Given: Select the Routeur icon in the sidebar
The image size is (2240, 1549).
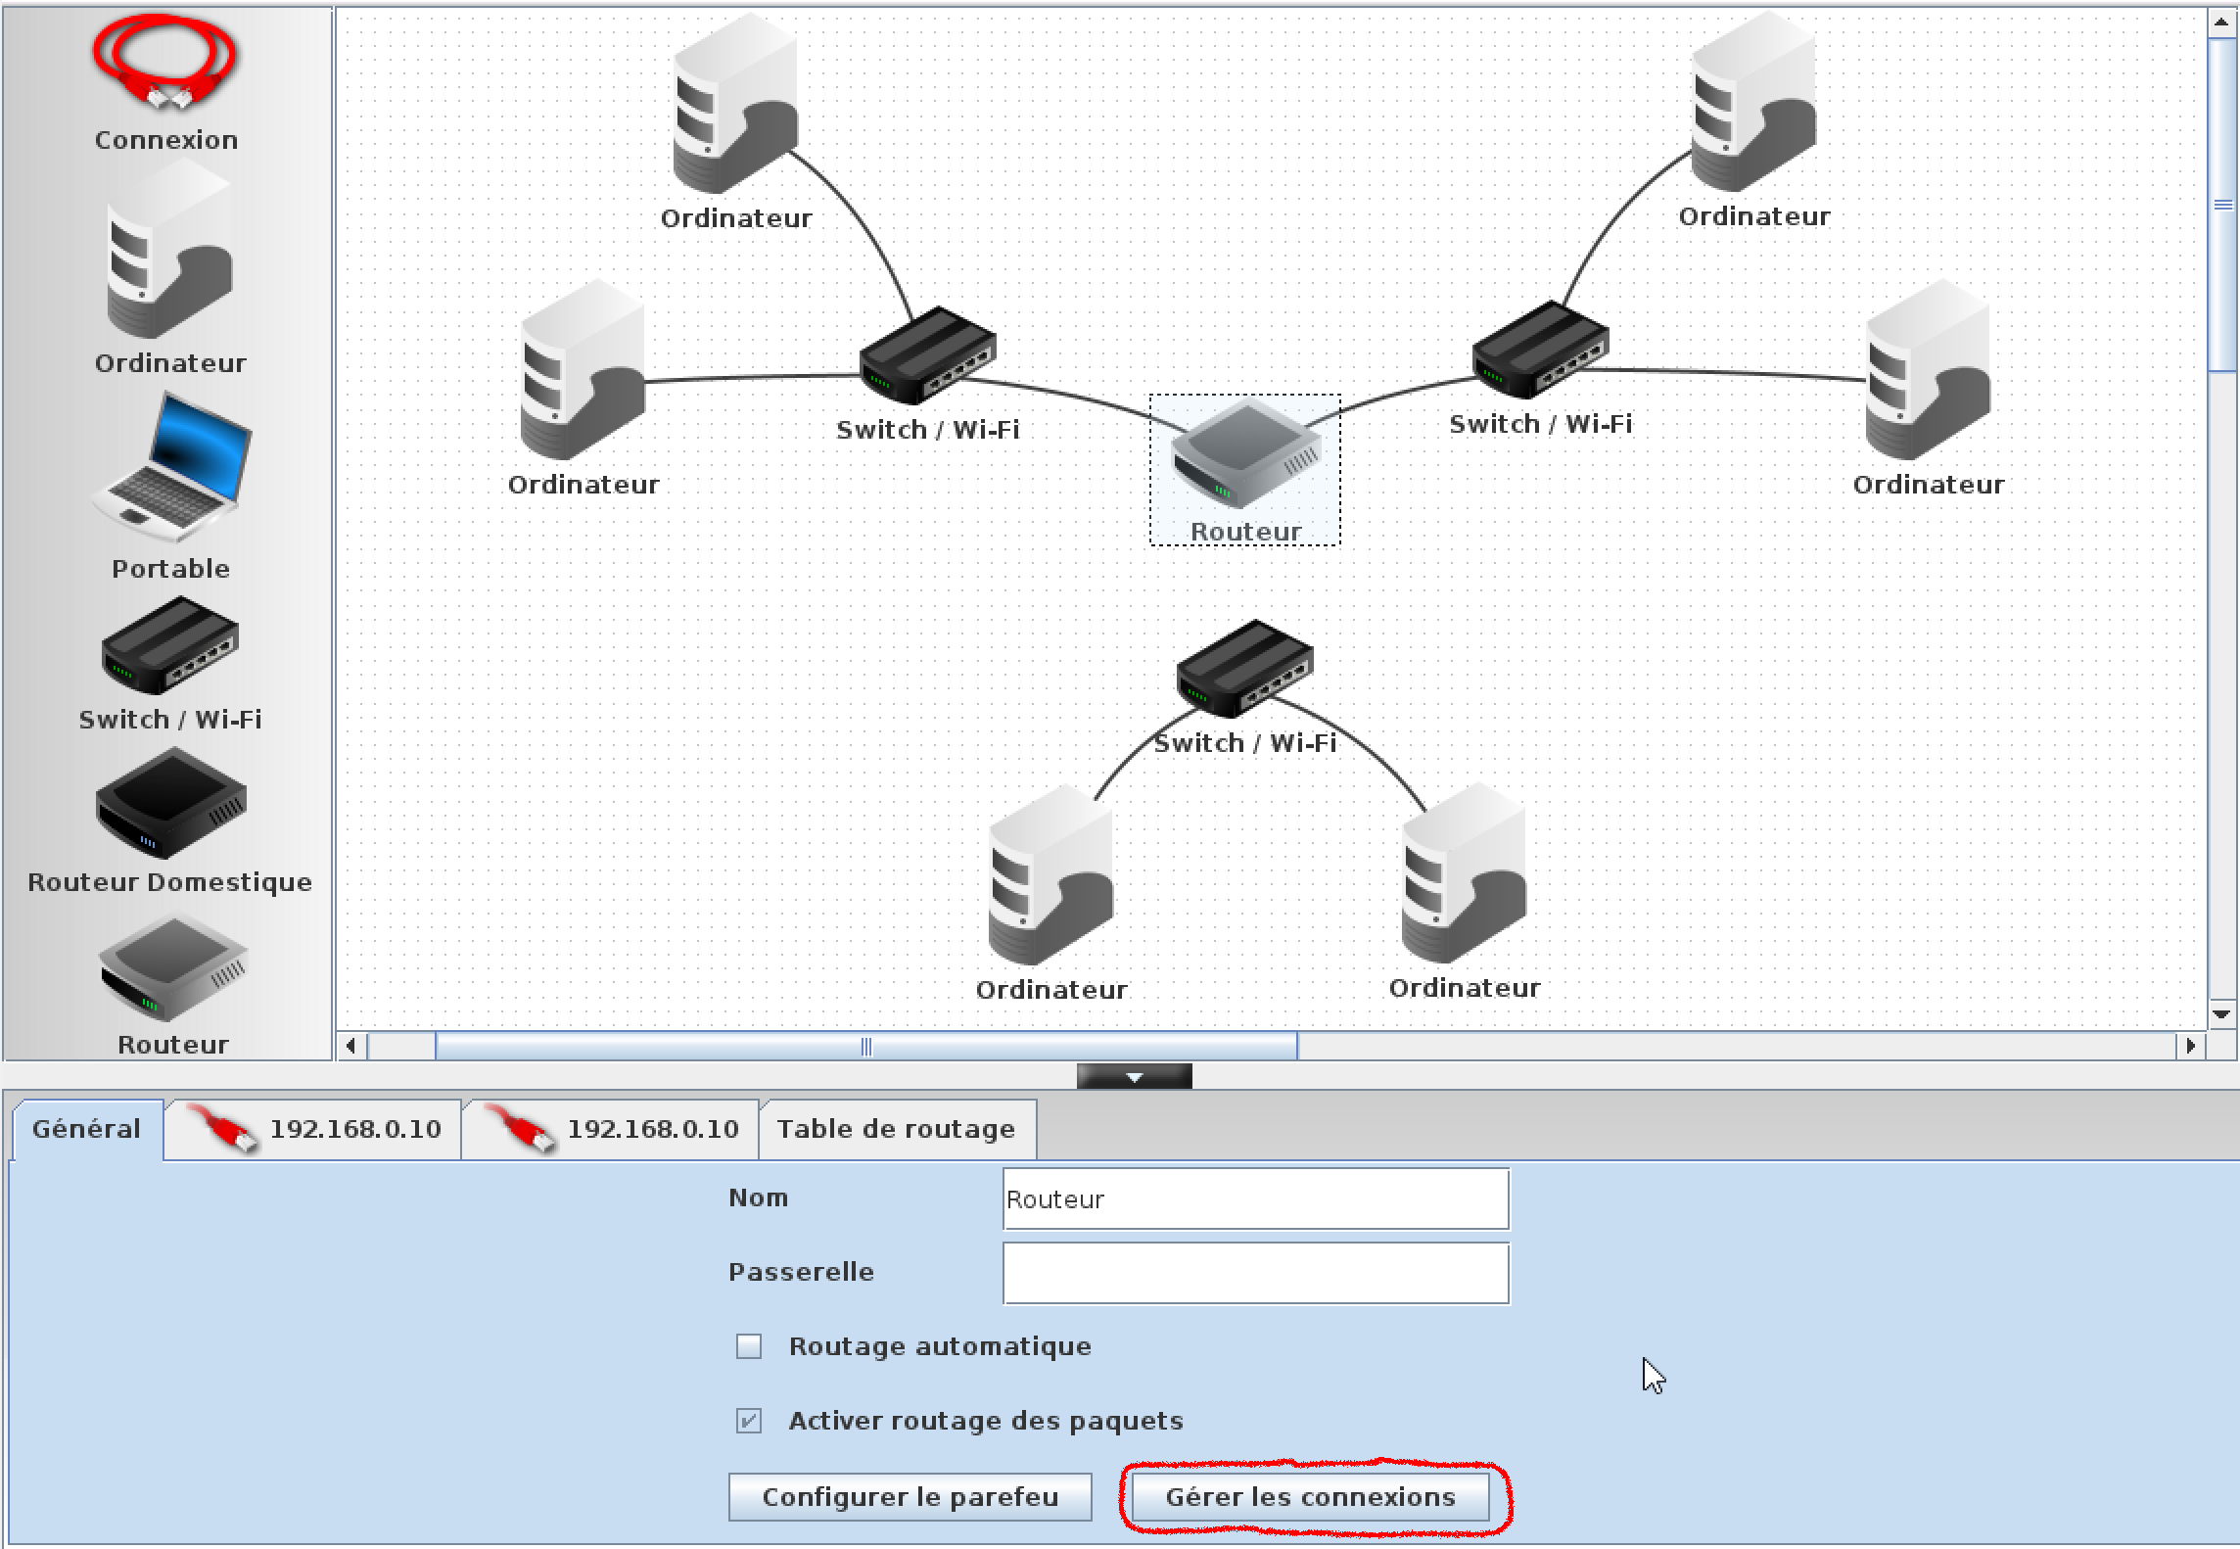Looking at the screenshot, I should coord(172,971).
